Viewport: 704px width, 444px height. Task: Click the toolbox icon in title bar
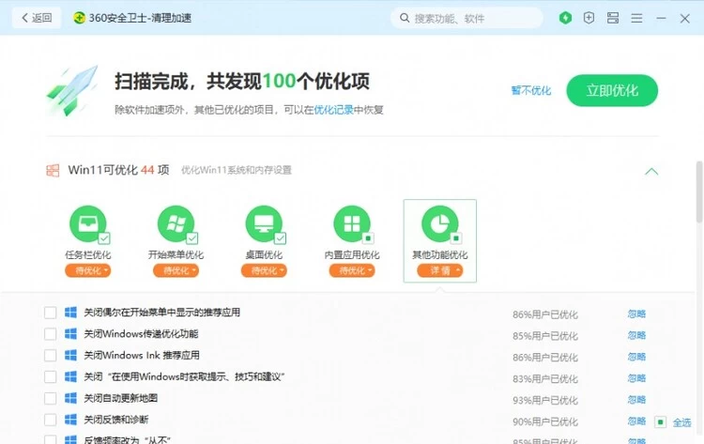[x=613, y=18]
